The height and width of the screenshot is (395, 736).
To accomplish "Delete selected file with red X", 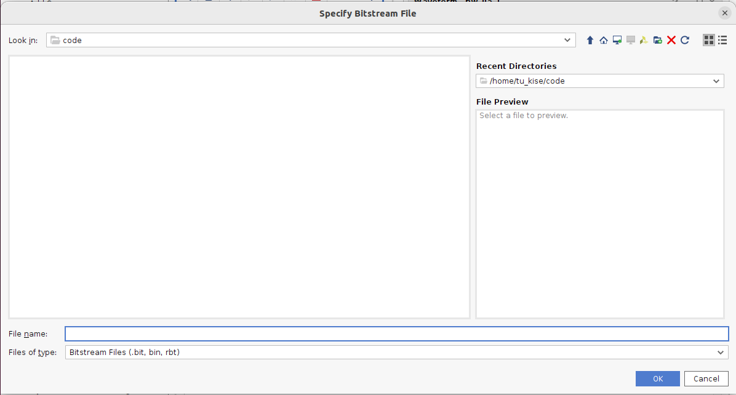I will 671,40.
